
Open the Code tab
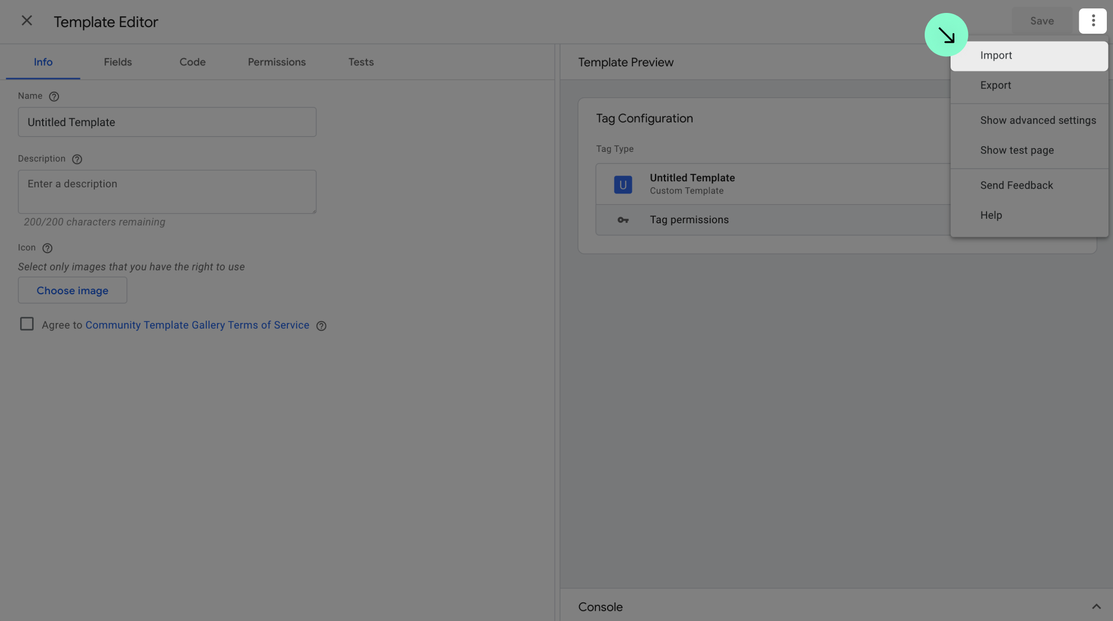tap(192, 62)
